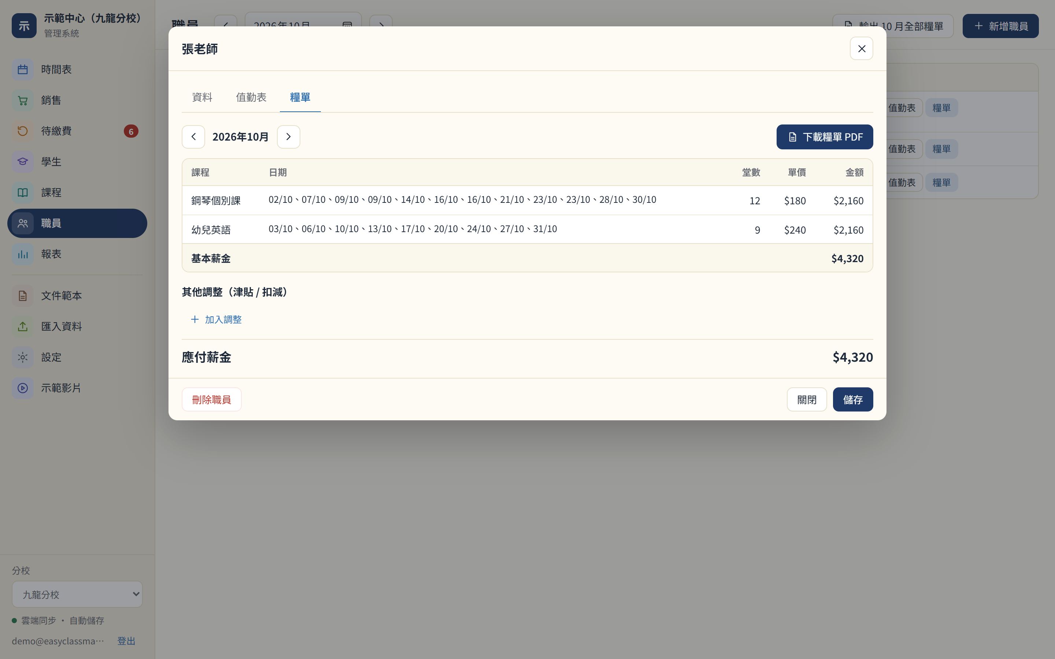Screen dimensions: 1055x659
Task: Click the 示範影片 play icon
Action: (x=23, y=388)
